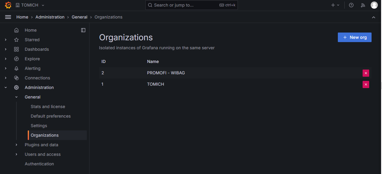
Task: Go to Administration breadcrumb
Action: (x=50, y=17)
